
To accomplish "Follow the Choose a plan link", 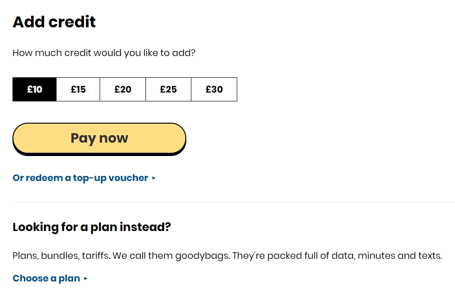I will pos(46,279).
